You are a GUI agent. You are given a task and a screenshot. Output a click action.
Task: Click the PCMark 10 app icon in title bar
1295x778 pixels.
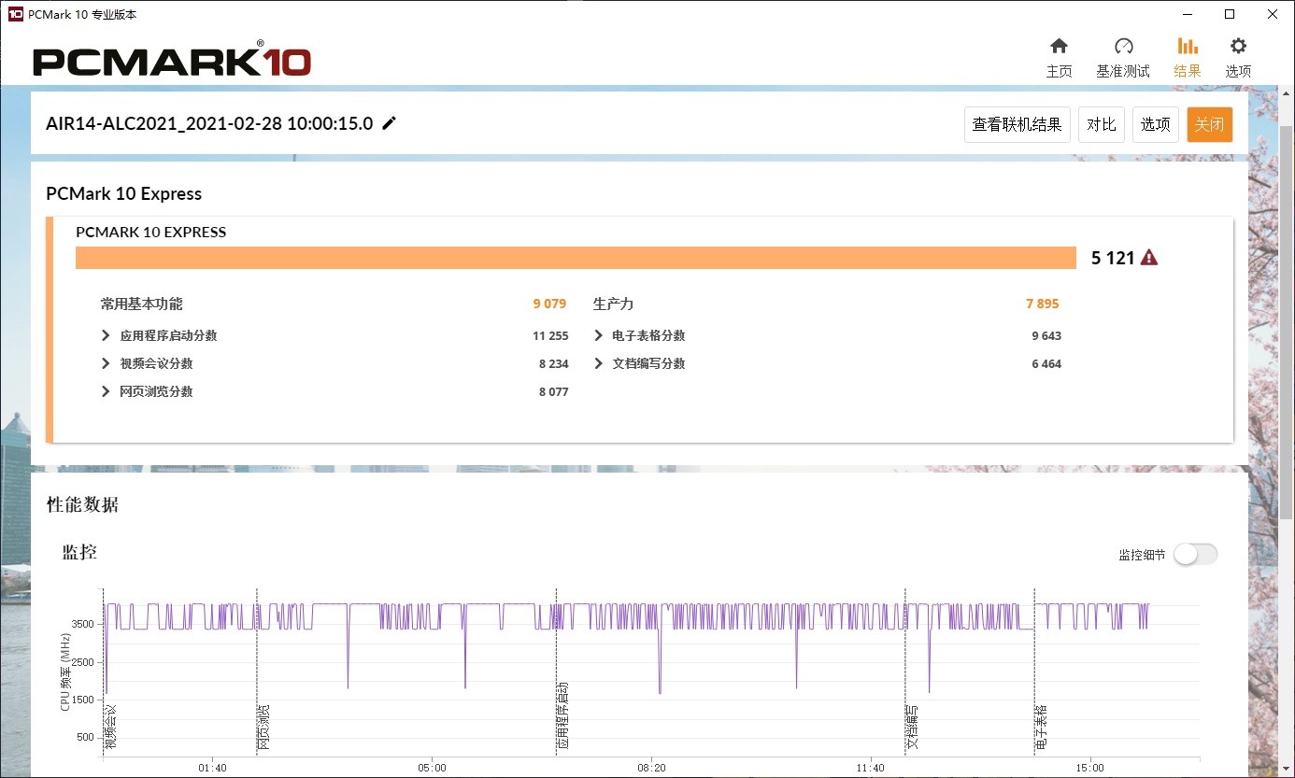14,14
